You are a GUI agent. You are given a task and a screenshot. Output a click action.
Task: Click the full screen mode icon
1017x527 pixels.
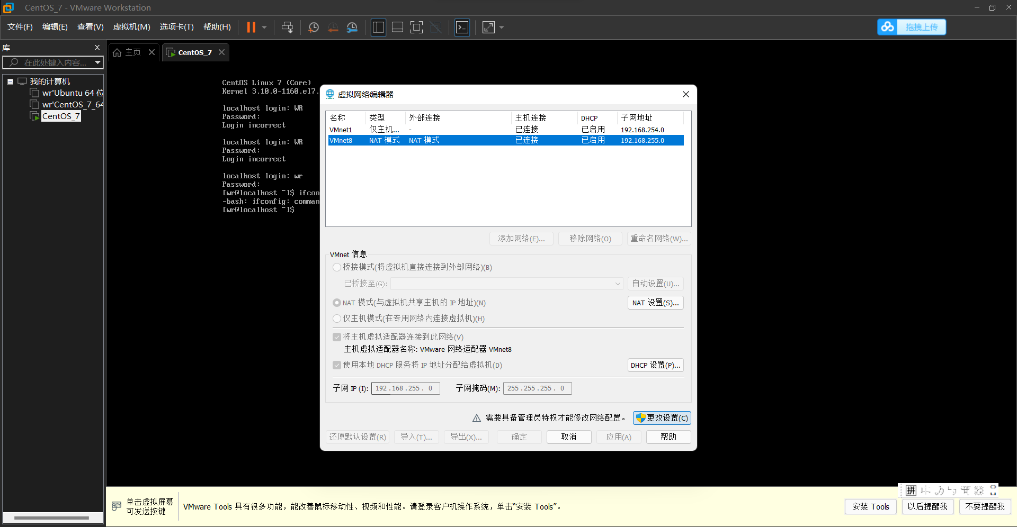click(417, 27)
